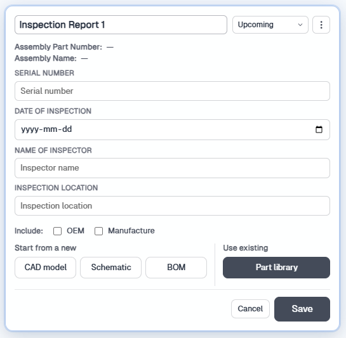Screen dimensions: 346x338
Task: Click the Inspection location field
Action: 172,205
